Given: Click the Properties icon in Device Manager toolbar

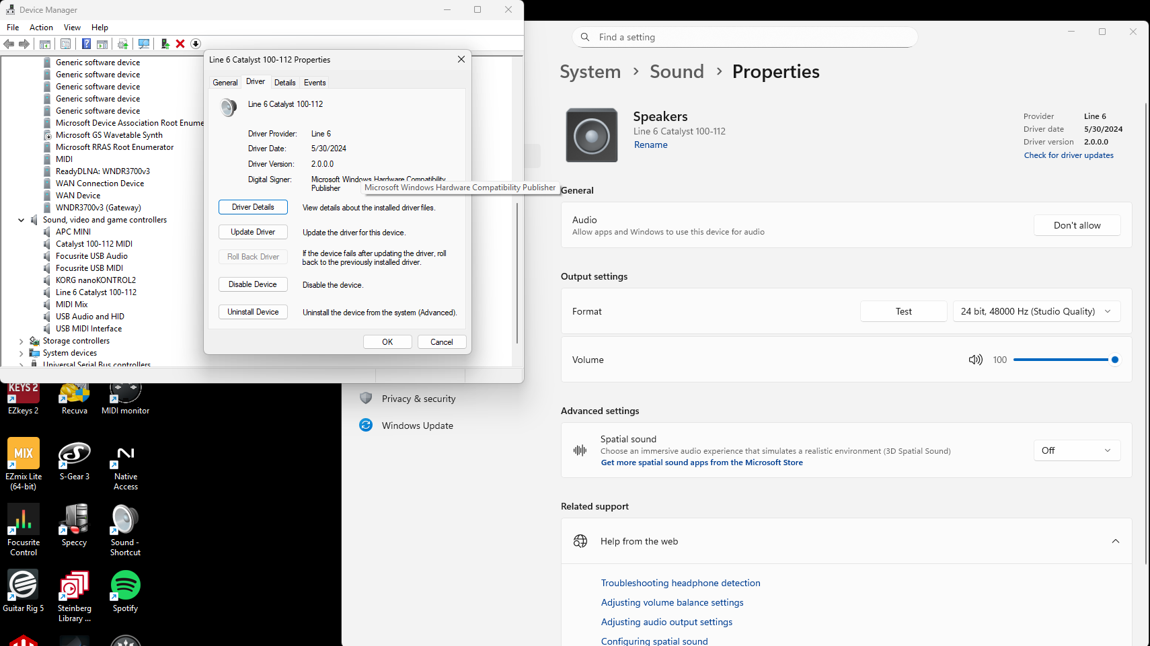Looking at the screenshot, I should 65,44.
